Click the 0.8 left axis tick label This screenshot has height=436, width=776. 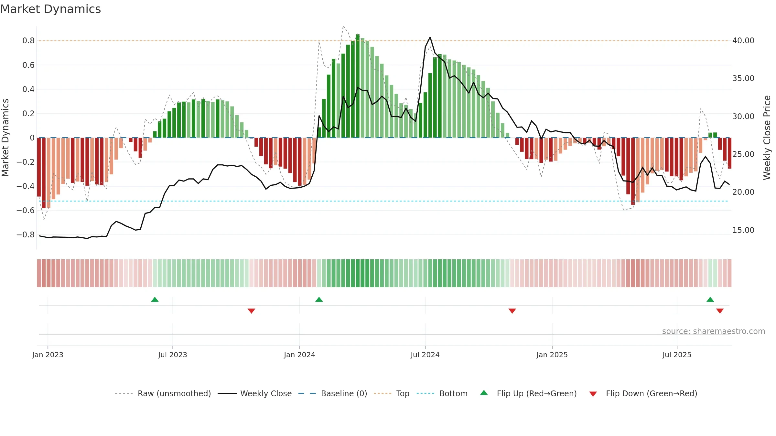click(x=28, y=41)
